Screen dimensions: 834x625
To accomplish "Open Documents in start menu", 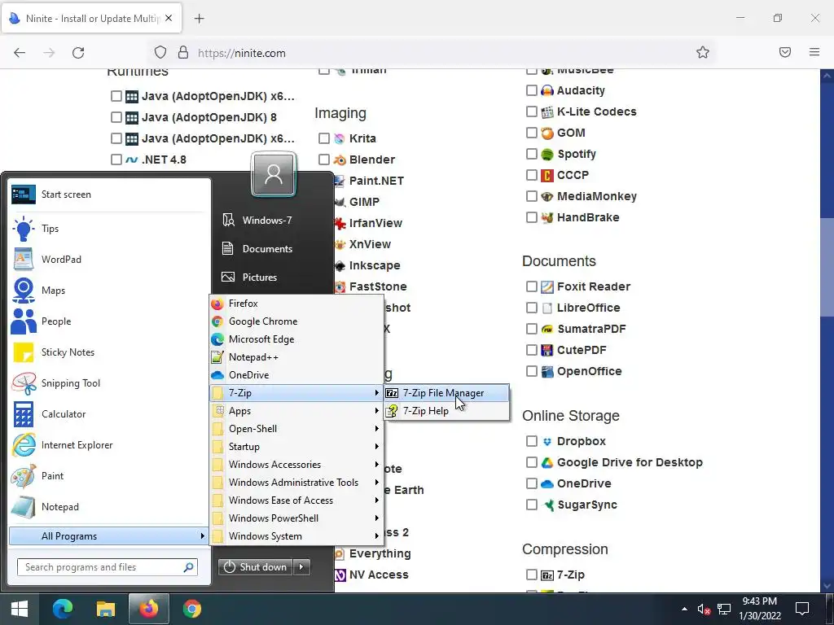I will tap(267, 249).
